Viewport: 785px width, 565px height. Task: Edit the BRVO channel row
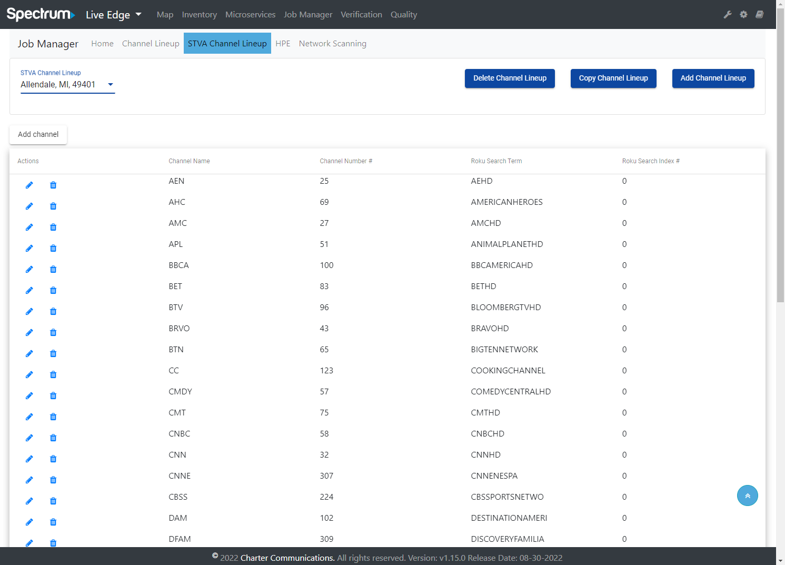[x=29, y=332]
